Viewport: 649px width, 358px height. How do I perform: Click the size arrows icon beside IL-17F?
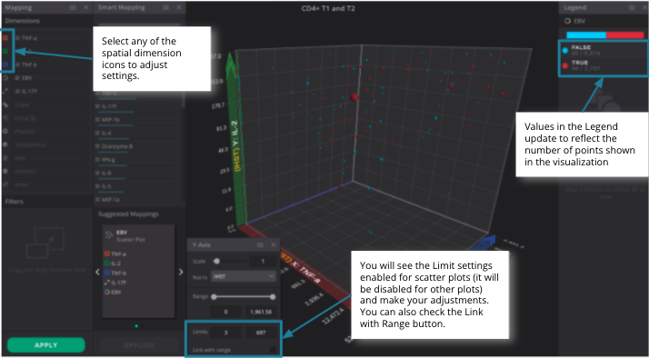[x=5, y=91]
